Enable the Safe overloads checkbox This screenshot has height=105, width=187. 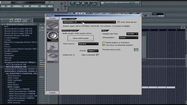[97, 55]
